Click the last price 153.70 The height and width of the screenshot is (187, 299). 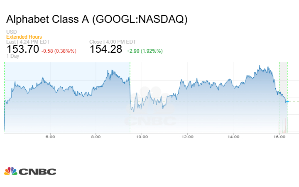tap(23, 49)
